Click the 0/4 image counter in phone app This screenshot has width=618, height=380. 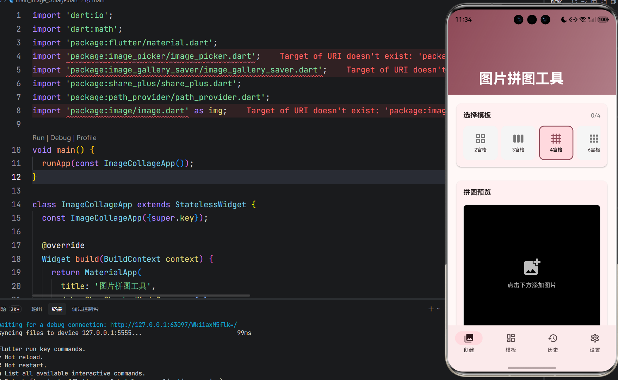(595, 115)
